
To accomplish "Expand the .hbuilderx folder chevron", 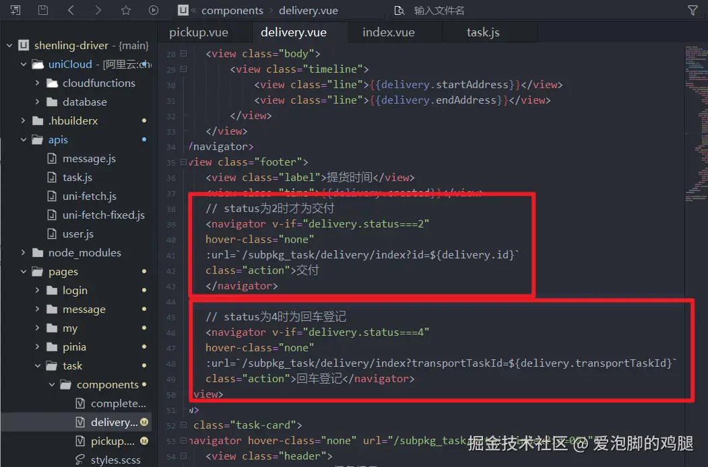I will click(24, 121).
